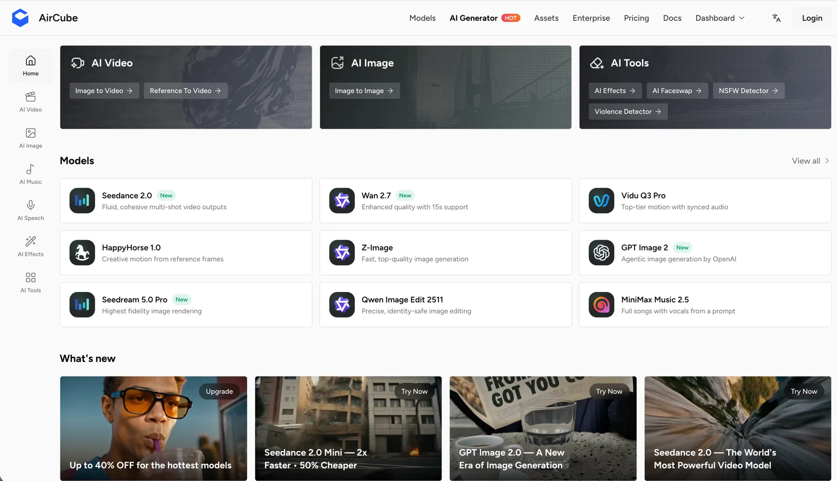Open the Pricing menu item
Image resolution: width=837 pixels, height=481 pixels.
636,18
